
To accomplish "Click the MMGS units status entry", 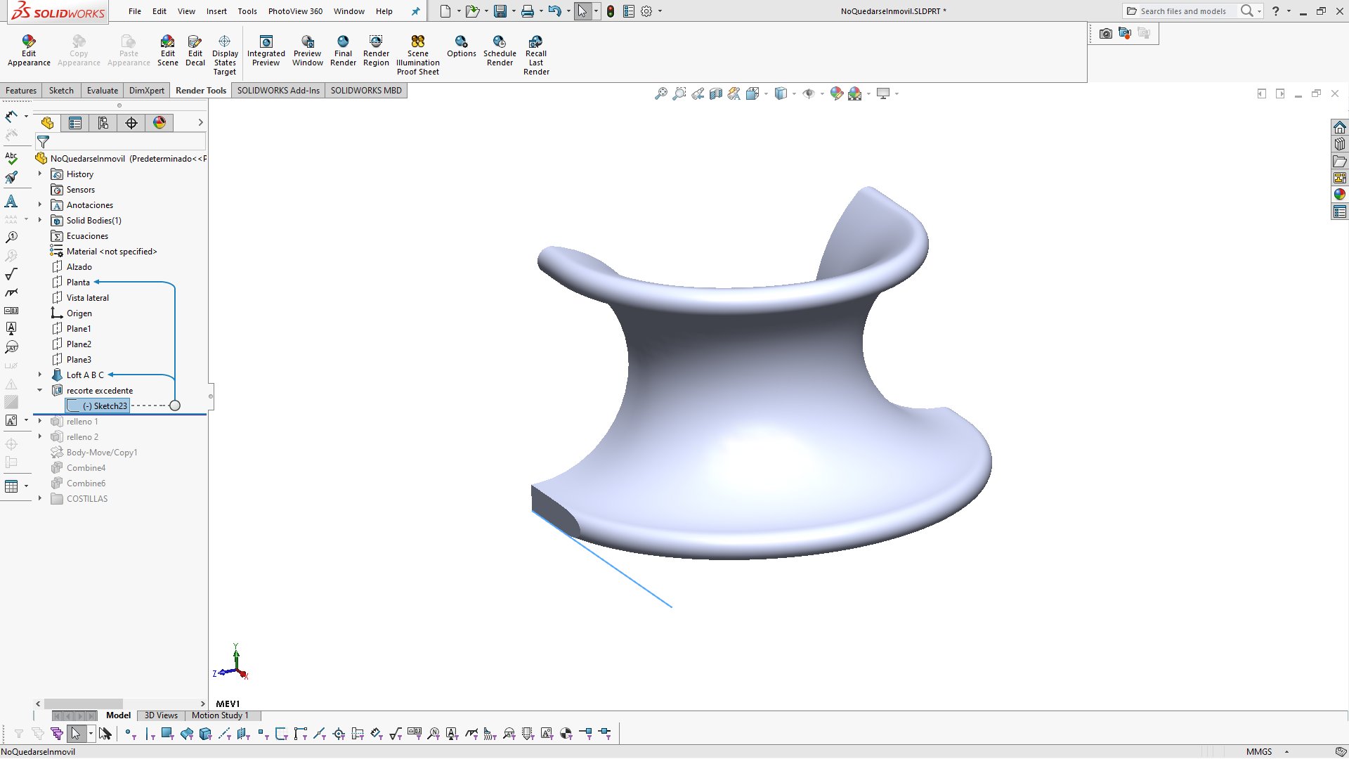I will (x=1259, y=751).
